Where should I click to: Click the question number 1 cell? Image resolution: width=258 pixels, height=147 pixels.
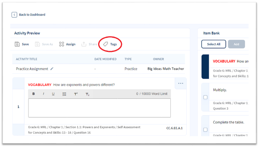[x=19, y=107]
